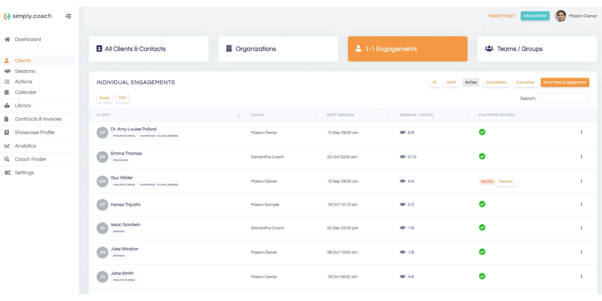Sort the table by Coach

[x=257, y=115]
